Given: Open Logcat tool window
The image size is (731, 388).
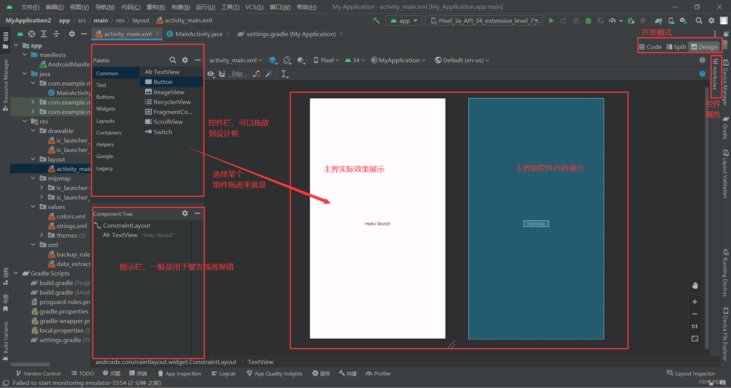Looking at the screenshot, I should [223, 374].
